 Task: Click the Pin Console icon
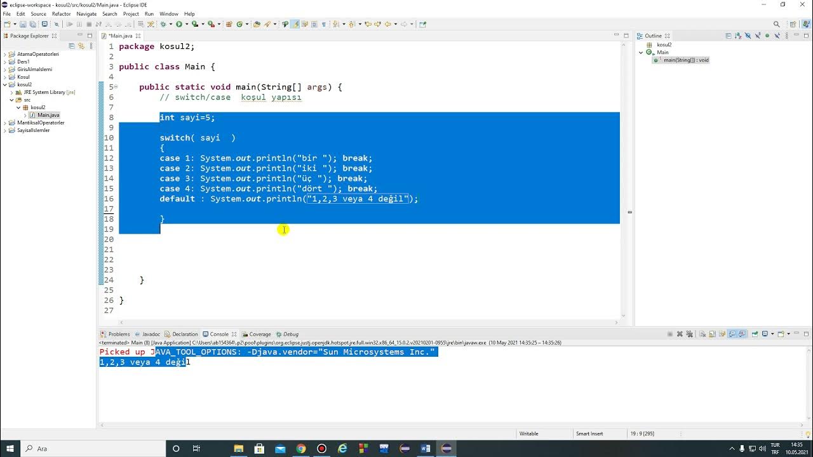(755, 334)
